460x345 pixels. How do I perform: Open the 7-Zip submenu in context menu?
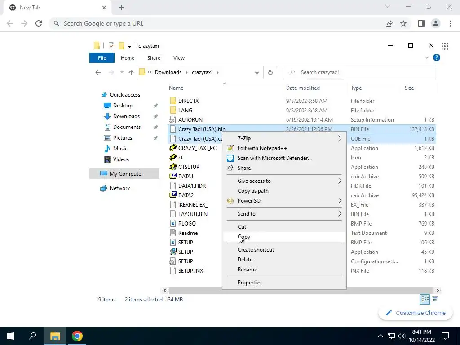click(284, 138)
